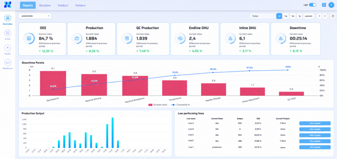Click the Machine Breakdown Pareto bar
The height and width of the screenshot is (159, 337).
click(135, 86)
